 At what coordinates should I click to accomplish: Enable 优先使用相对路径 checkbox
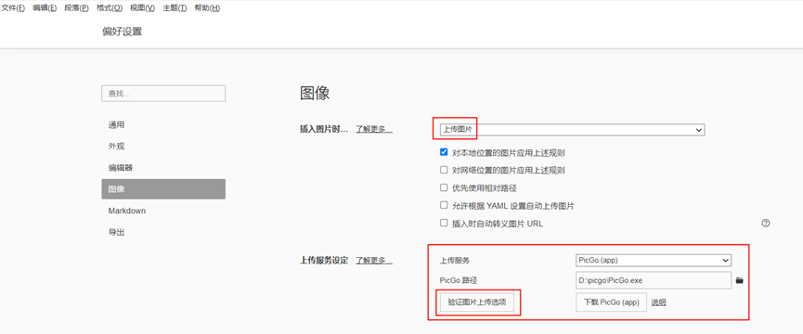[444, 187]
